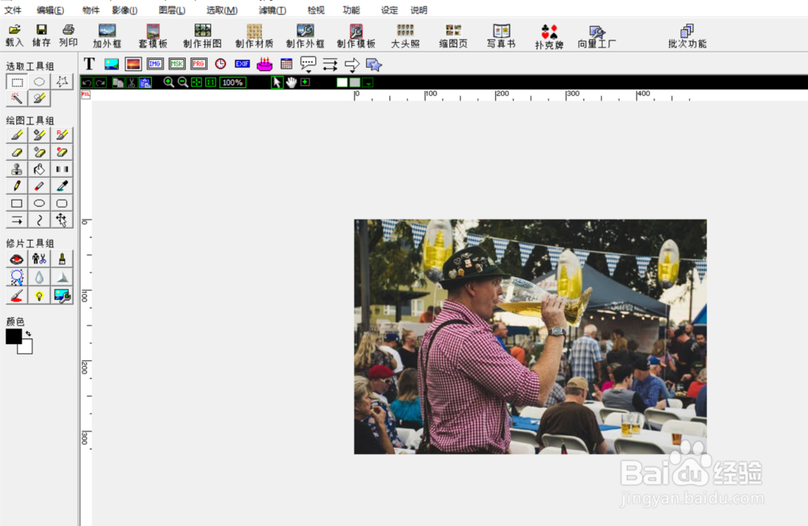Insert a PRG object
Viewport: 808px width, 526px height.
pyautogui.click(x=199, y=64)
